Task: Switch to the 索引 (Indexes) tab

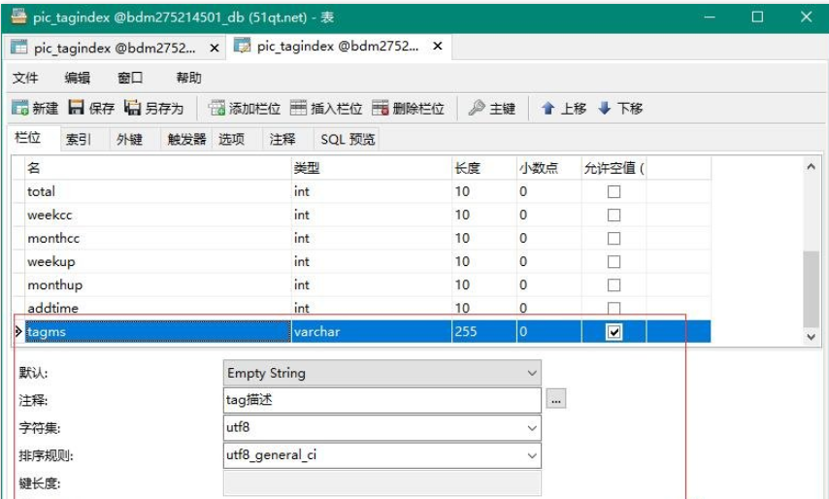Action: (79, 140)
